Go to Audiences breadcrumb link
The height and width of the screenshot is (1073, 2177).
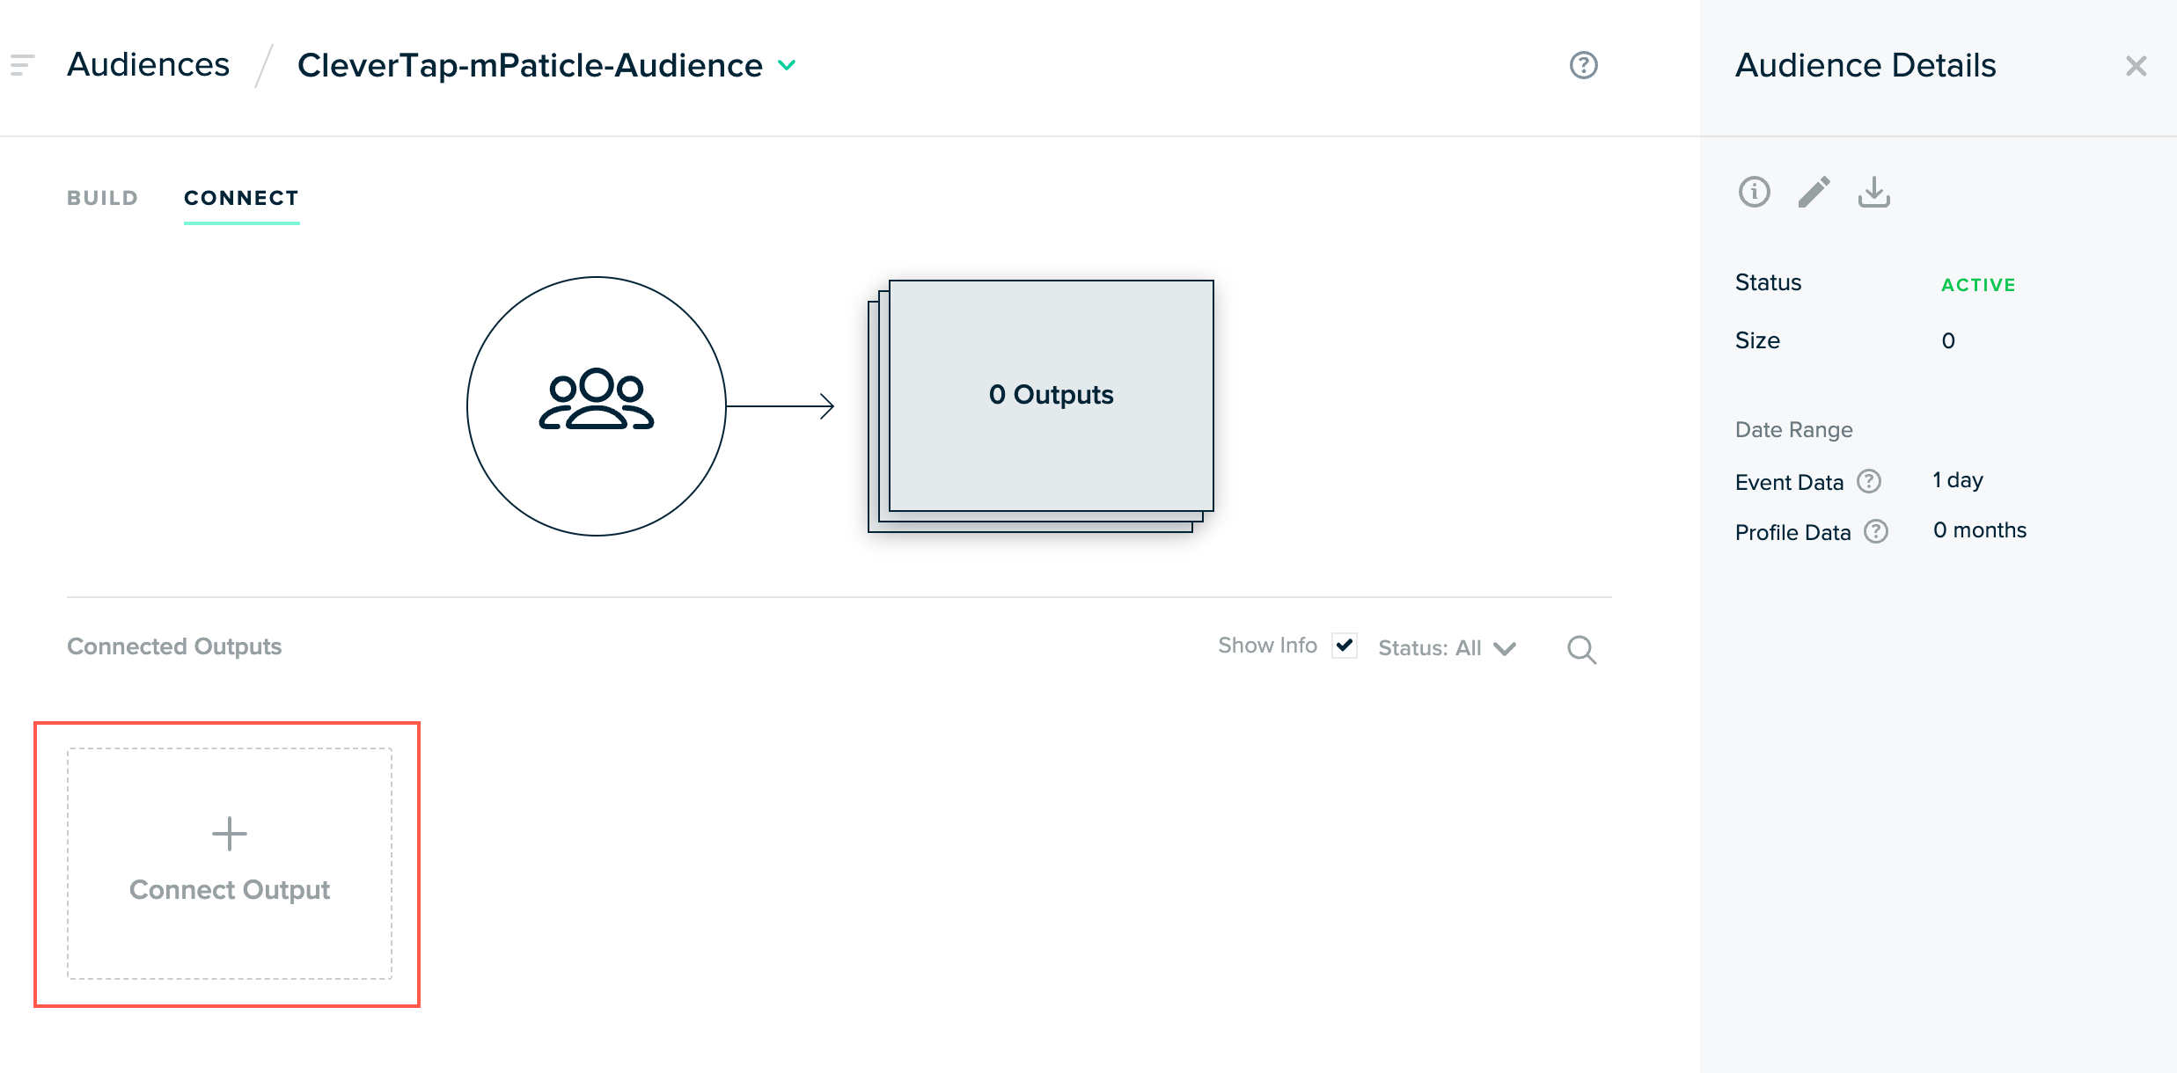click(x=148, y=65)
